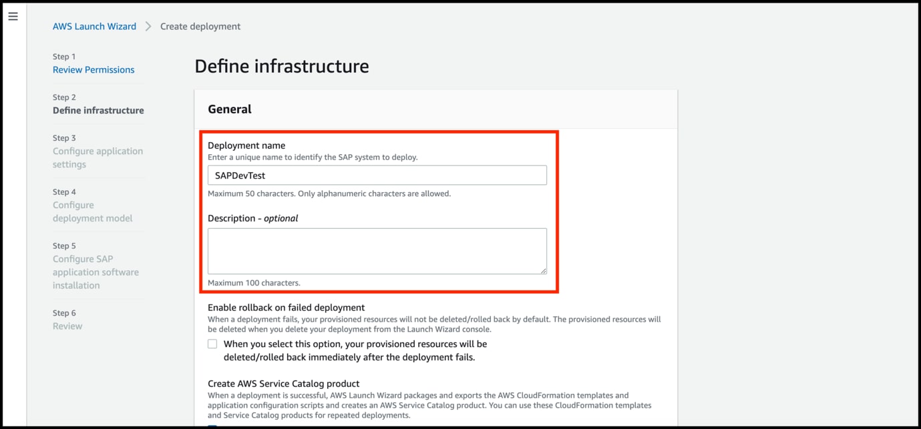Select the Deployment name label
Screen dimensions: 921x429
(x=246, y=145)
